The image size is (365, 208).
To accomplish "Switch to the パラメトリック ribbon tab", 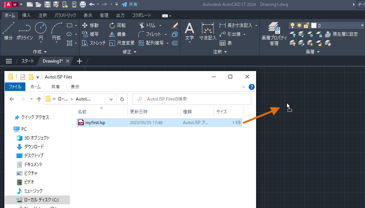I will pos(65,15).
